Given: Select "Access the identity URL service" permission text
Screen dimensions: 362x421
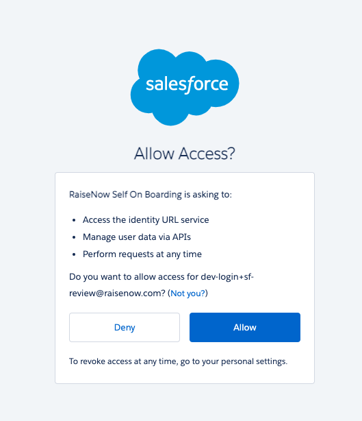Looking at the screenshot, I should (x=146, y=220).
